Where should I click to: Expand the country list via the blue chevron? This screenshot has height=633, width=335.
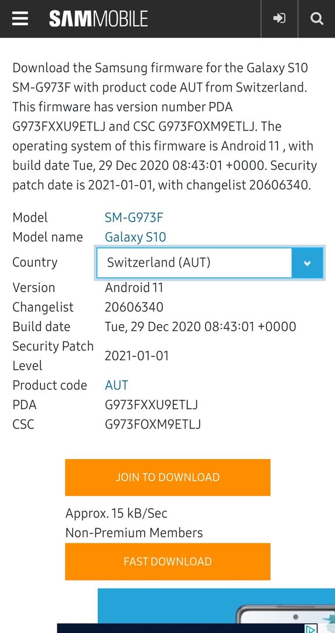pos(307,263)
